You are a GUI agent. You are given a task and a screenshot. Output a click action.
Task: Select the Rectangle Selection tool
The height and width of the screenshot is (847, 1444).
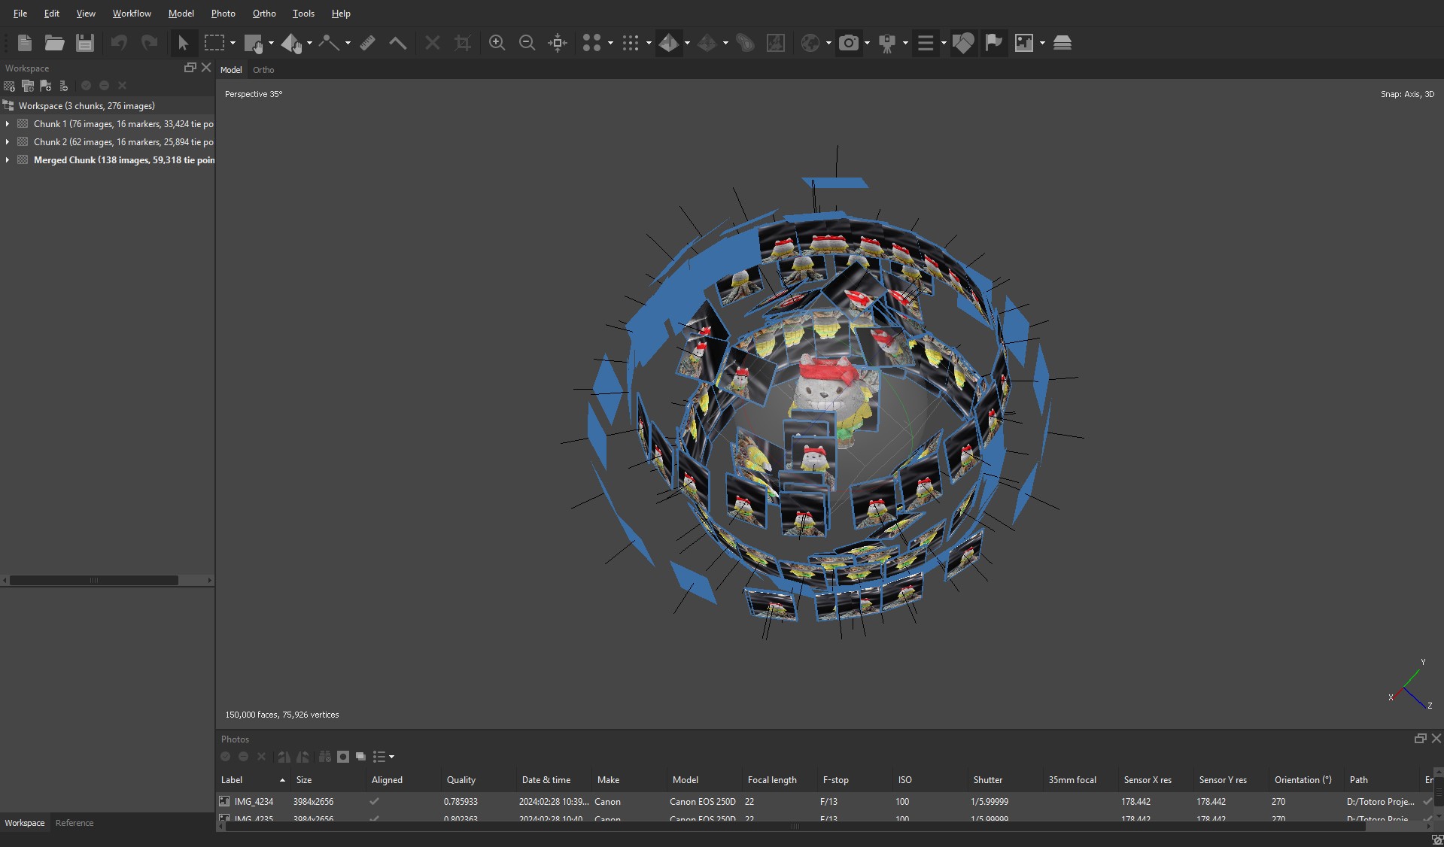214,43
